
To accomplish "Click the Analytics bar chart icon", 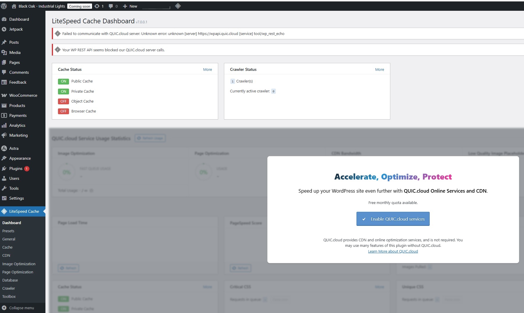I will (4, 125).
